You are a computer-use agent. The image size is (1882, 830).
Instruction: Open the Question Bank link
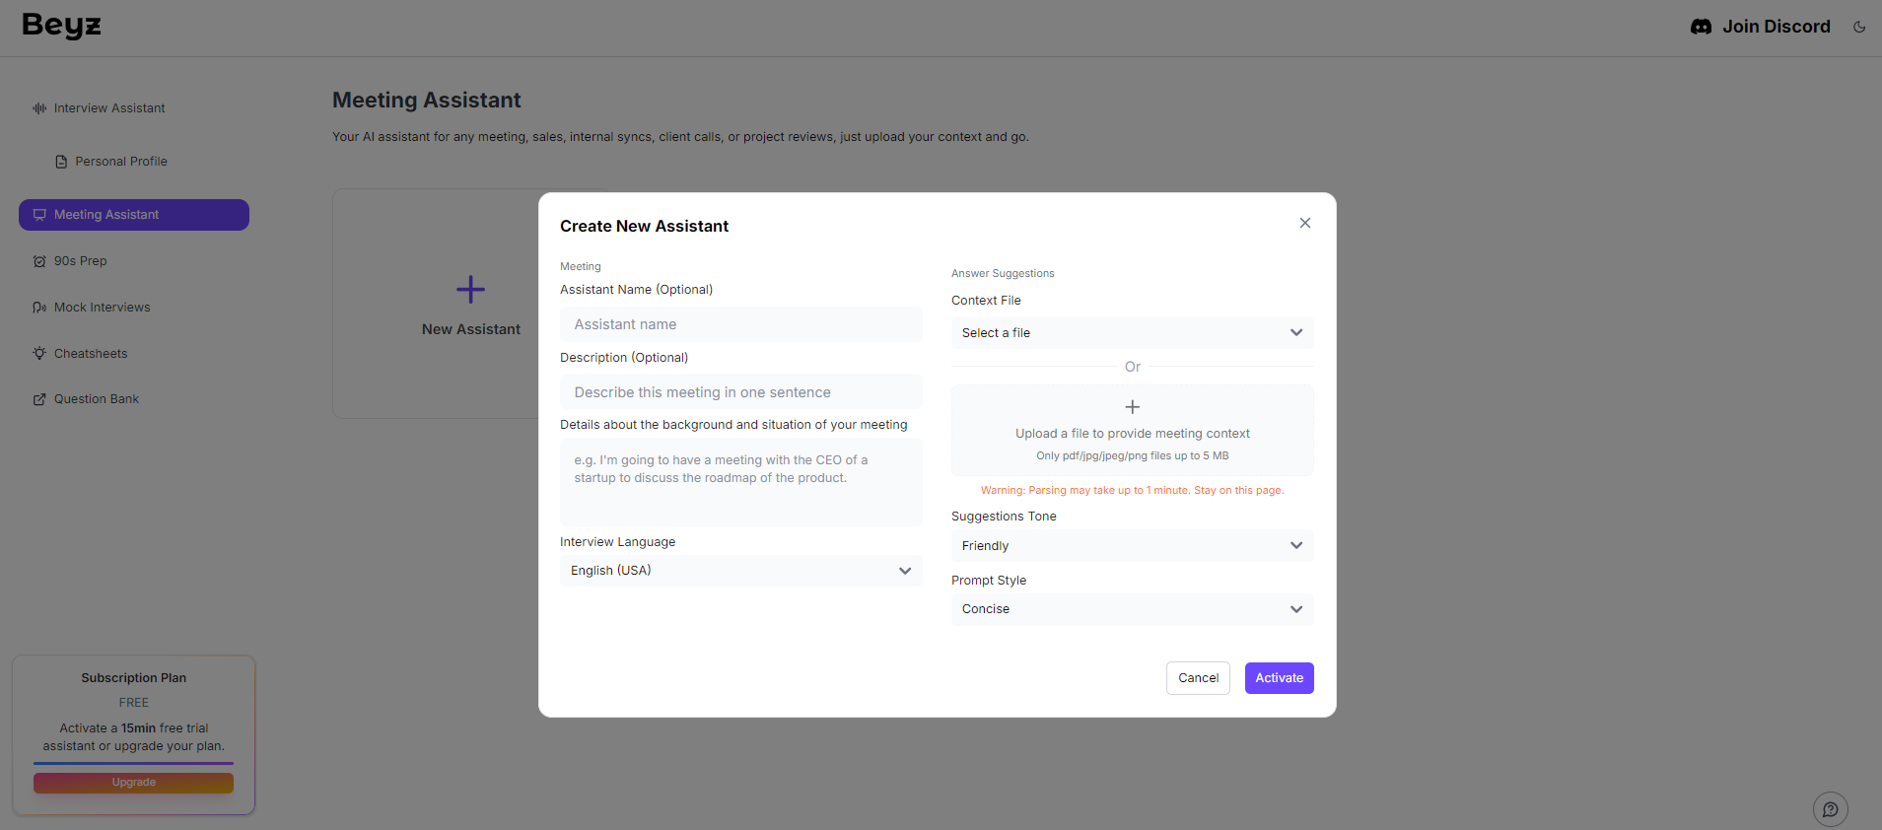tap(96, 399)
